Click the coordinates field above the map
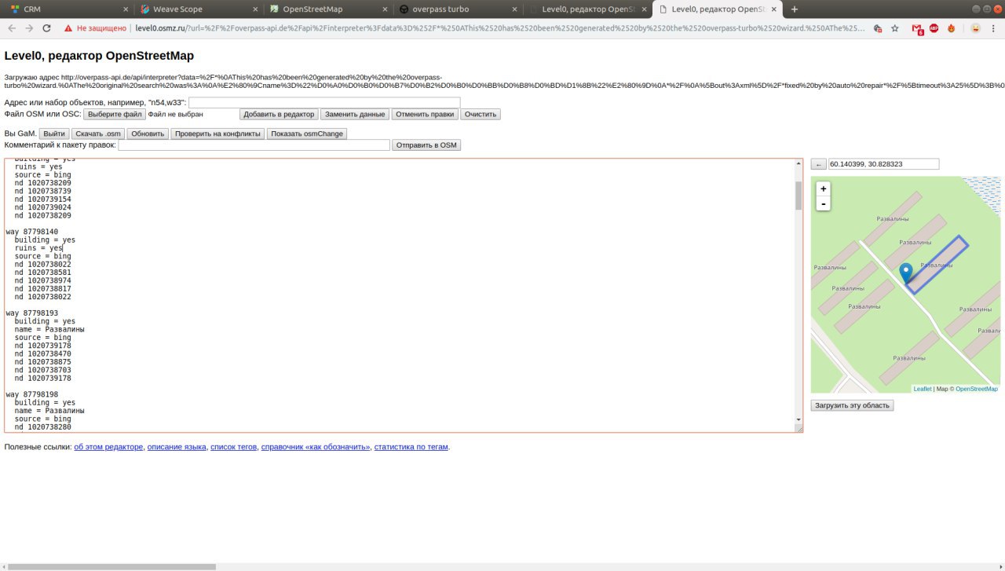Image resolution: width=1005 pixels, height=571 pixels. pos(883,164)
